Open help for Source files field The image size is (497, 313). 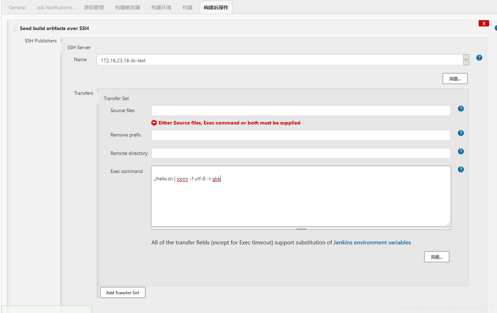(x=461, y=109)
